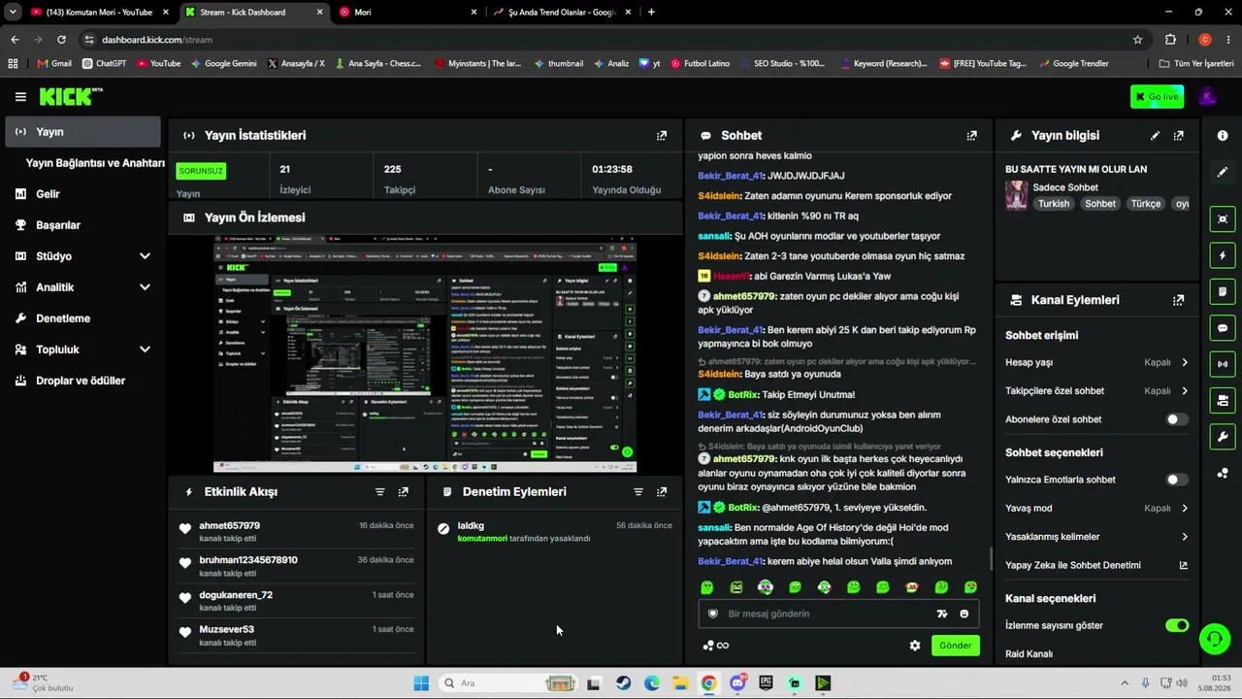Viewport: 1242px width, 699px height.
Task: Pop out the Yayın İstatistikleri panel
Action: click(662, 136)
